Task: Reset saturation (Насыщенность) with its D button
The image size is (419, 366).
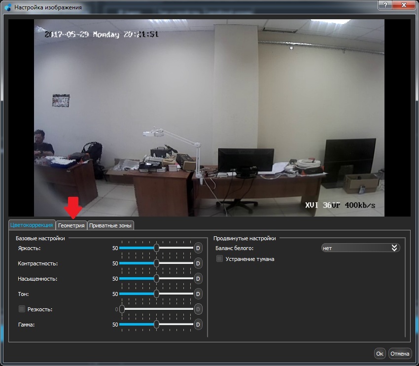Action: [198, 279]
